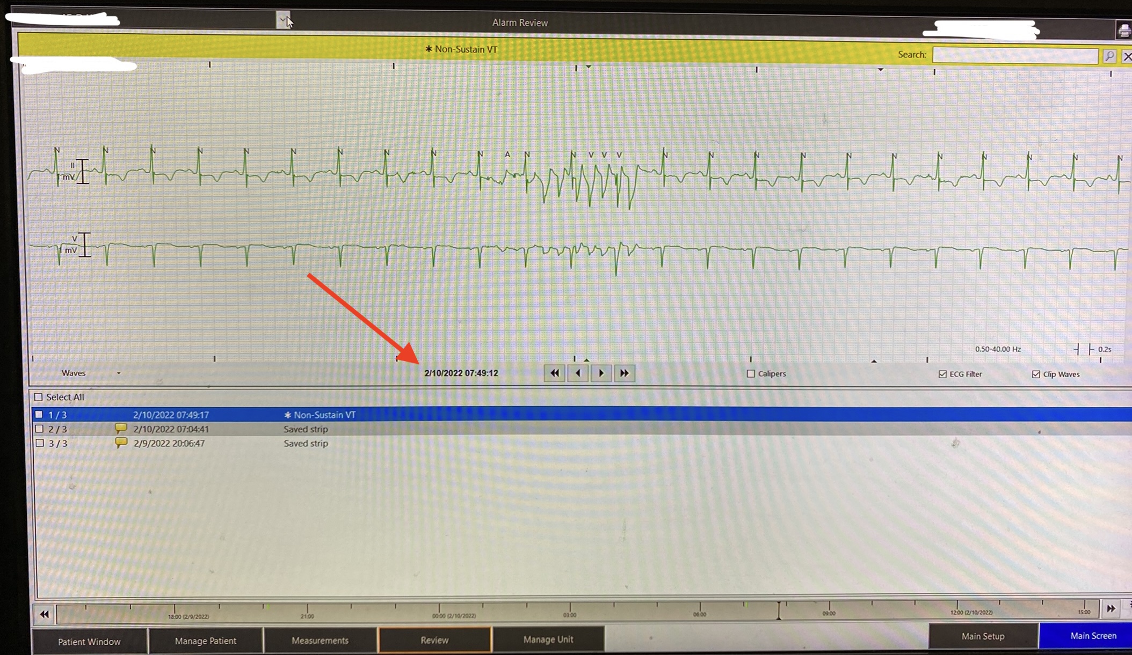
Task: Uncheck the Clip Waves checkbox
Action: click(1036, 374)
